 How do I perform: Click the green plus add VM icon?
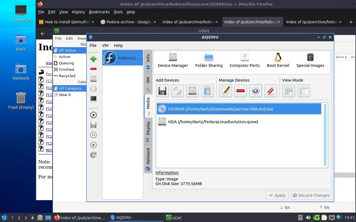[93, 59]
